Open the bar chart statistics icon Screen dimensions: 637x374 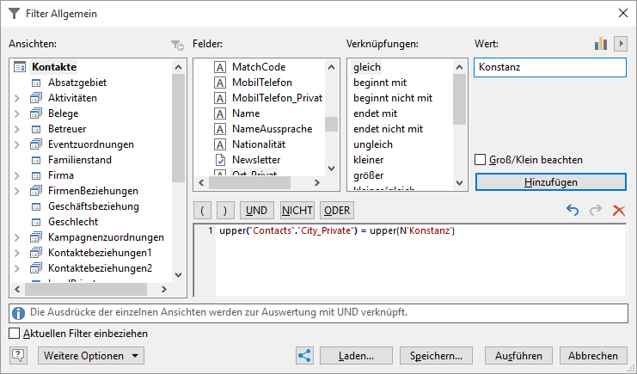tap(601, 44)
